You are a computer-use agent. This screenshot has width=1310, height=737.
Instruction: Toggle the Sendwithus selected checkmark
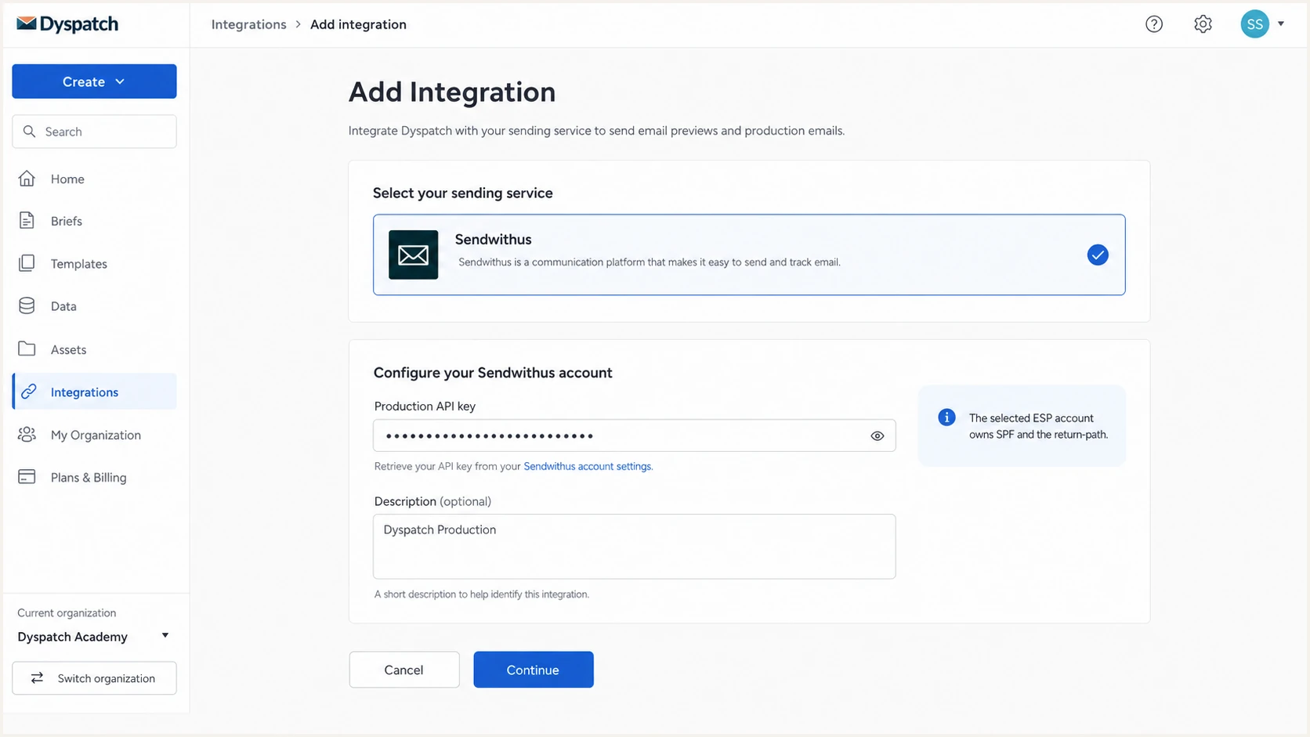[x=1098, y=255]
